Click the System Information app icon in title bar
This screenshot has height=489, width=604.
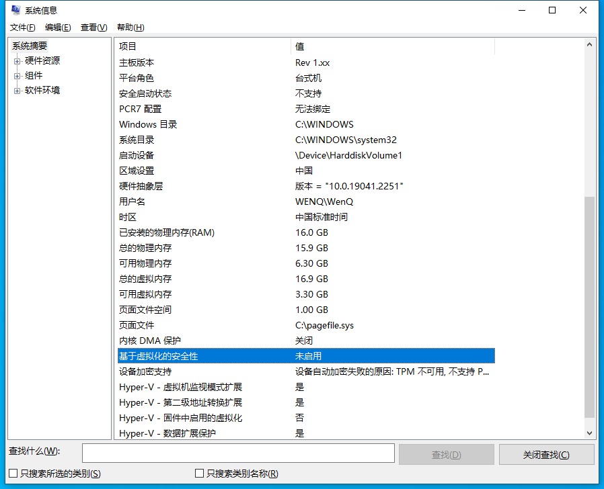coord(15,10)
